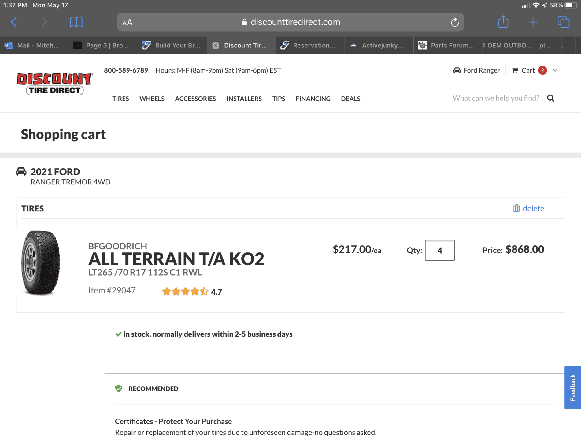
Task: Click the car icon beside Ford Ranger
Action: coord(457,70)
